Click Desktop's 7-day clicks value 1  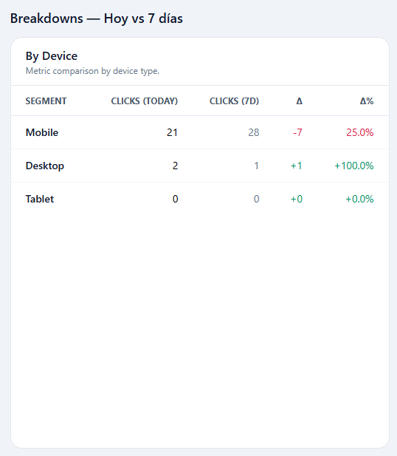pos(256,166)
